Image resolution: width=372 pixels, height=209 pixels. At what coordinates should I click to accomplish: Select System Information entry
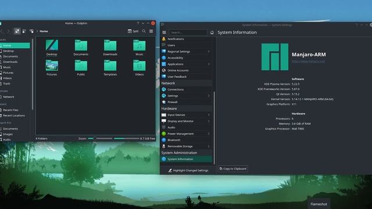pos(186,159)
